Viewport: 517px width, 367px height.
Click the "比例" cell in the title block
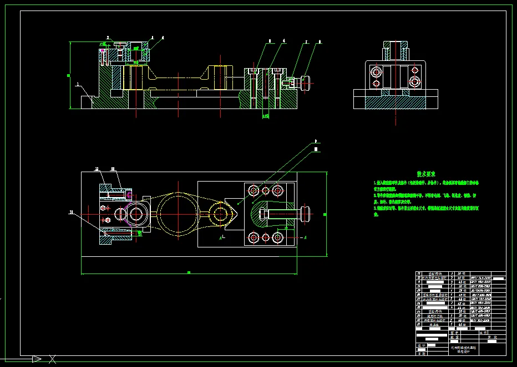coord(483,333)
